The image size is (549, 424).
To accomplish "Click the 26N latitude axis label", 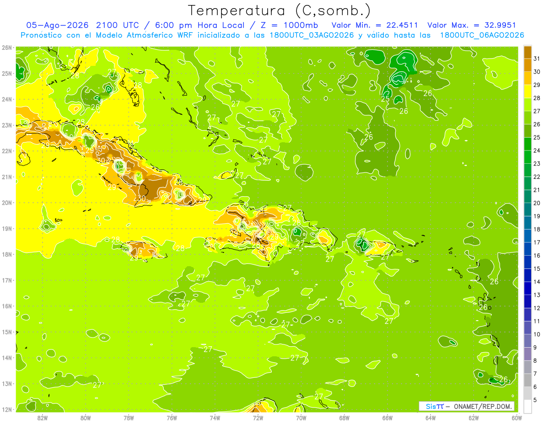I will click(x=7, y=48).
